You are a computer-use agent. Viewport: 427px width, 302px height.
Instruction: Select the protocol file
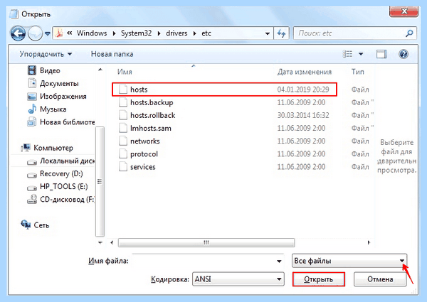click(x=138, y=154)
